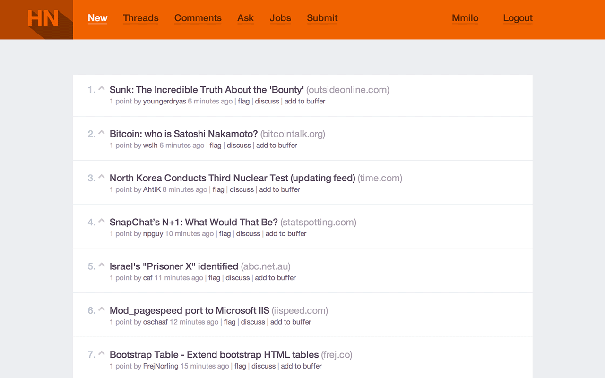Open Comments in the nav bar
Viewport: 605px width, 378px height.
[198, 18]
